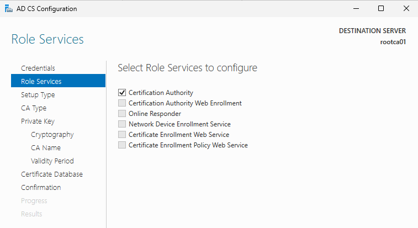
Task: Jump to the Cryptography sub-step
Action: 52,134
